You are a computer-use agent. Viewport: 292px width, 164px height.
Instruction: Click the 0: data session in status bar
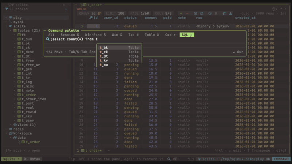click(32, 159)
